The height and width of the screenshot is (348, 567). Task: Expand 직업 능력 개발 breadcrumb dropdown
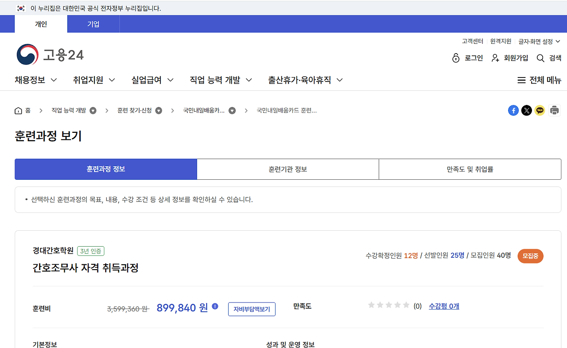tap(93, 111)
